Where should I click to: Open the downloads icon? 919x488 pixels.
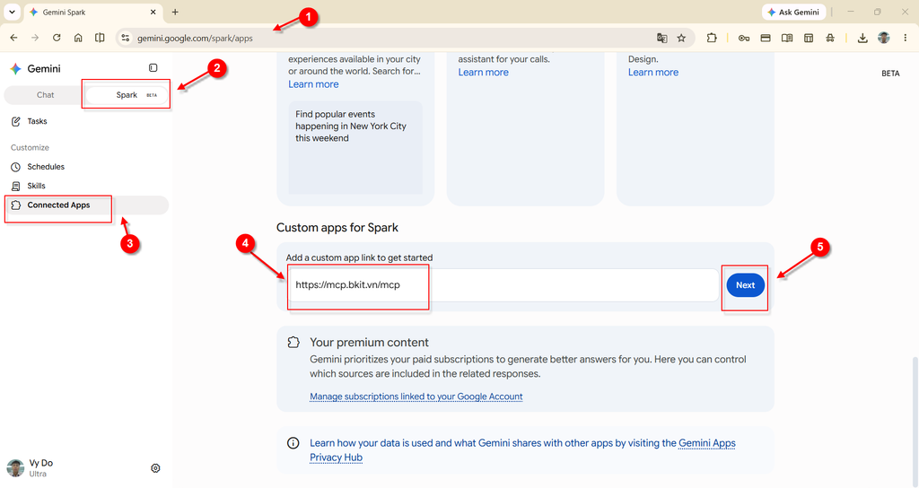click(862, 38)
